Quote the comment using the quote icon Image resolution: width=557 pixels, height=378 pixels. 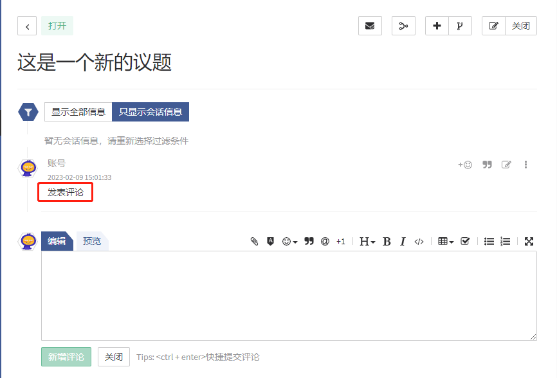pos(487,165)
